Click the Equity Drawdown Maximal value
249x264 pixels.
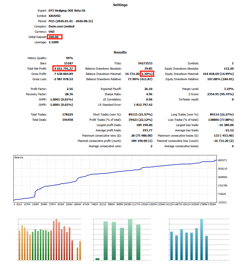[x=218, y=74]
